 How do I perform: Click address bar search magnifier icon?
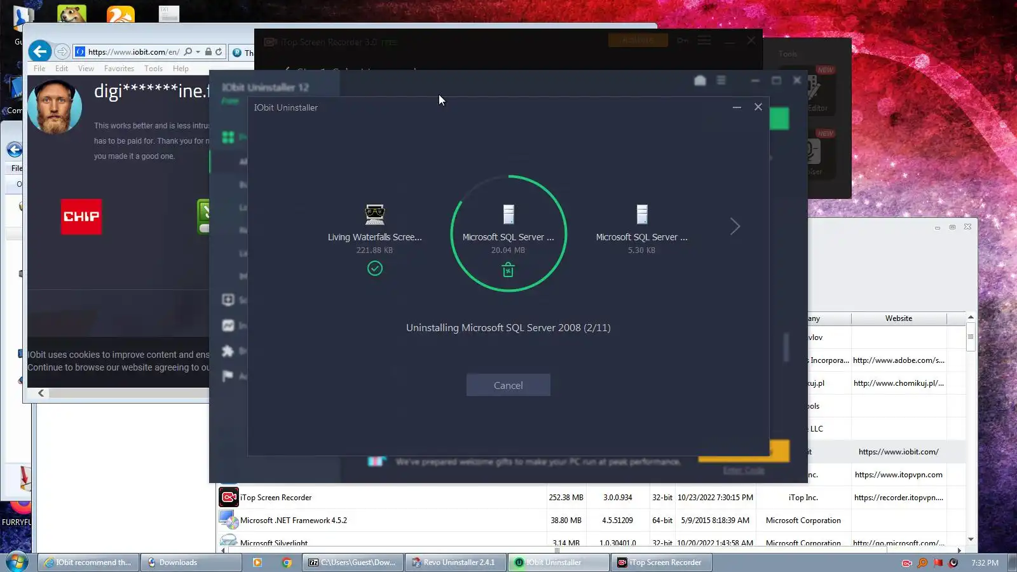tap(188, 51)
